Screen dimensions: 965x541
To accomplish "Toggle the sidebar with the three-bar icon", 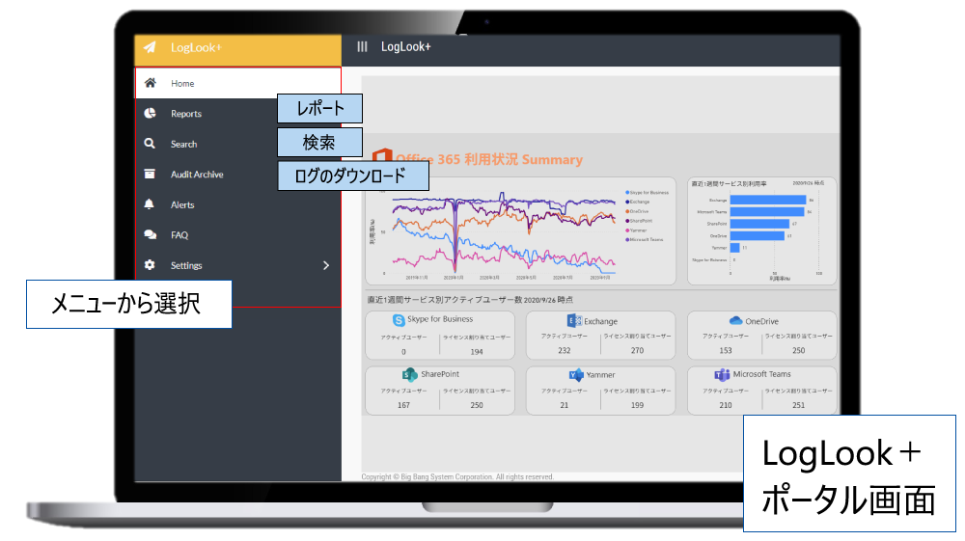I will coord(362,46).
